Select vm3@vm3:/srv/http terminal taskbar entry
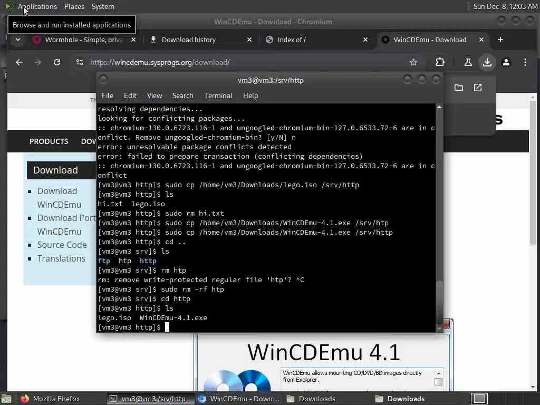Viewport: 540px width, 405px height. tap(150, 399)
